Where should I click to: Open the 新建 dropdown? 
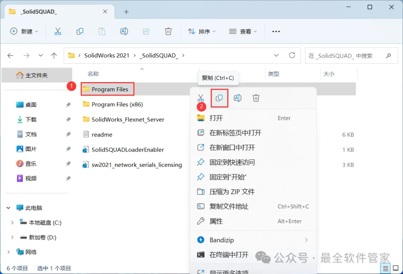click(24, 31)
